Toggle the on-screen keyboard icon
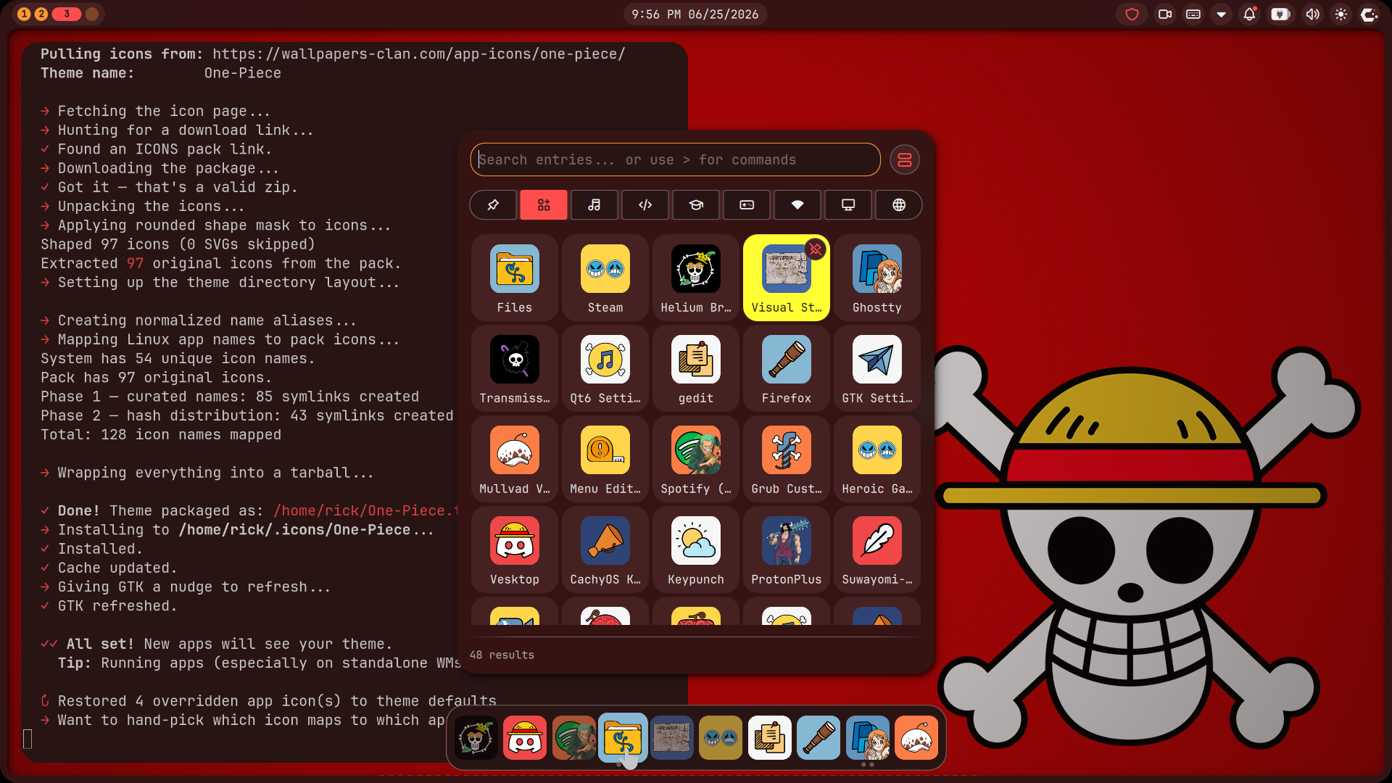Image resolution: width=1392 pixels, height=783 pixels. (1193, 14)
